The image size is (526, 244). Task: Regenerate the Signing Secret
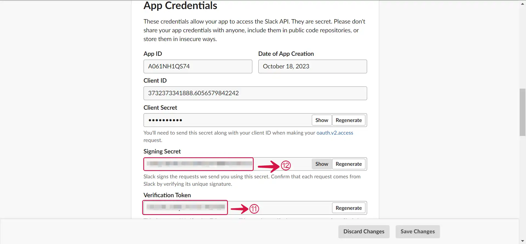(349, 164)
